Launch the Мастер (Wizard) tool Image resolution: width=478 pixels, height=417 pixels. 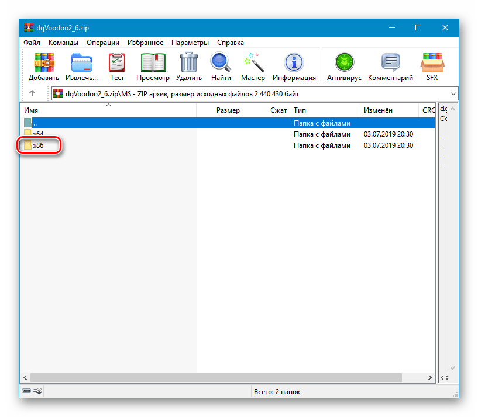tap(253, 67)
